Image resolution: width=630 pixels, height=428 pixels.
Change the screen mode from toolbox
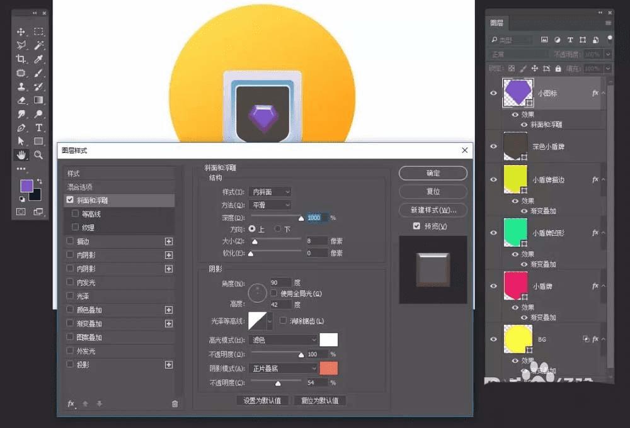click(38, 211)
